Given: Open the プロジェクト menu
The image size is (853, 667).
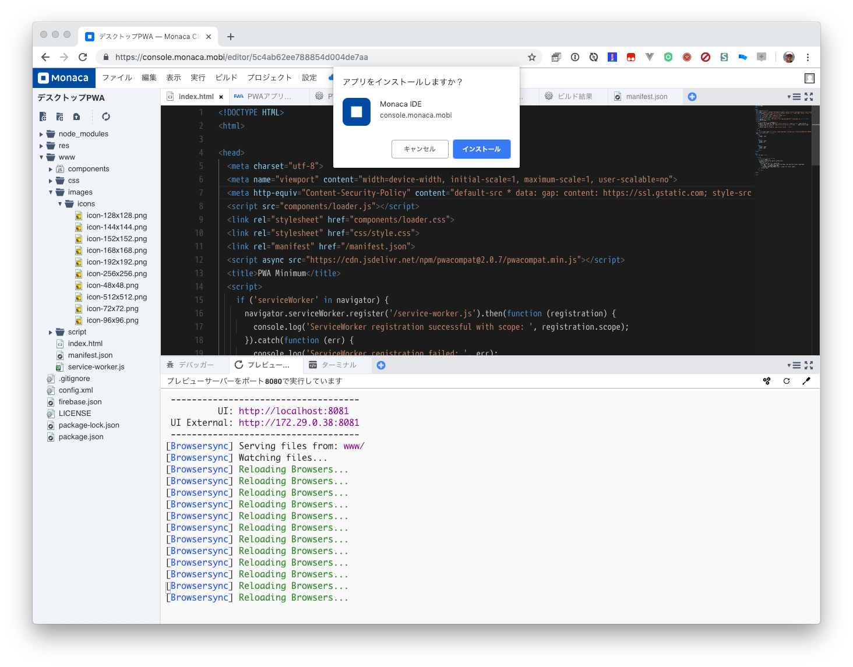Looking at the screenshot, I should (269, 78).
